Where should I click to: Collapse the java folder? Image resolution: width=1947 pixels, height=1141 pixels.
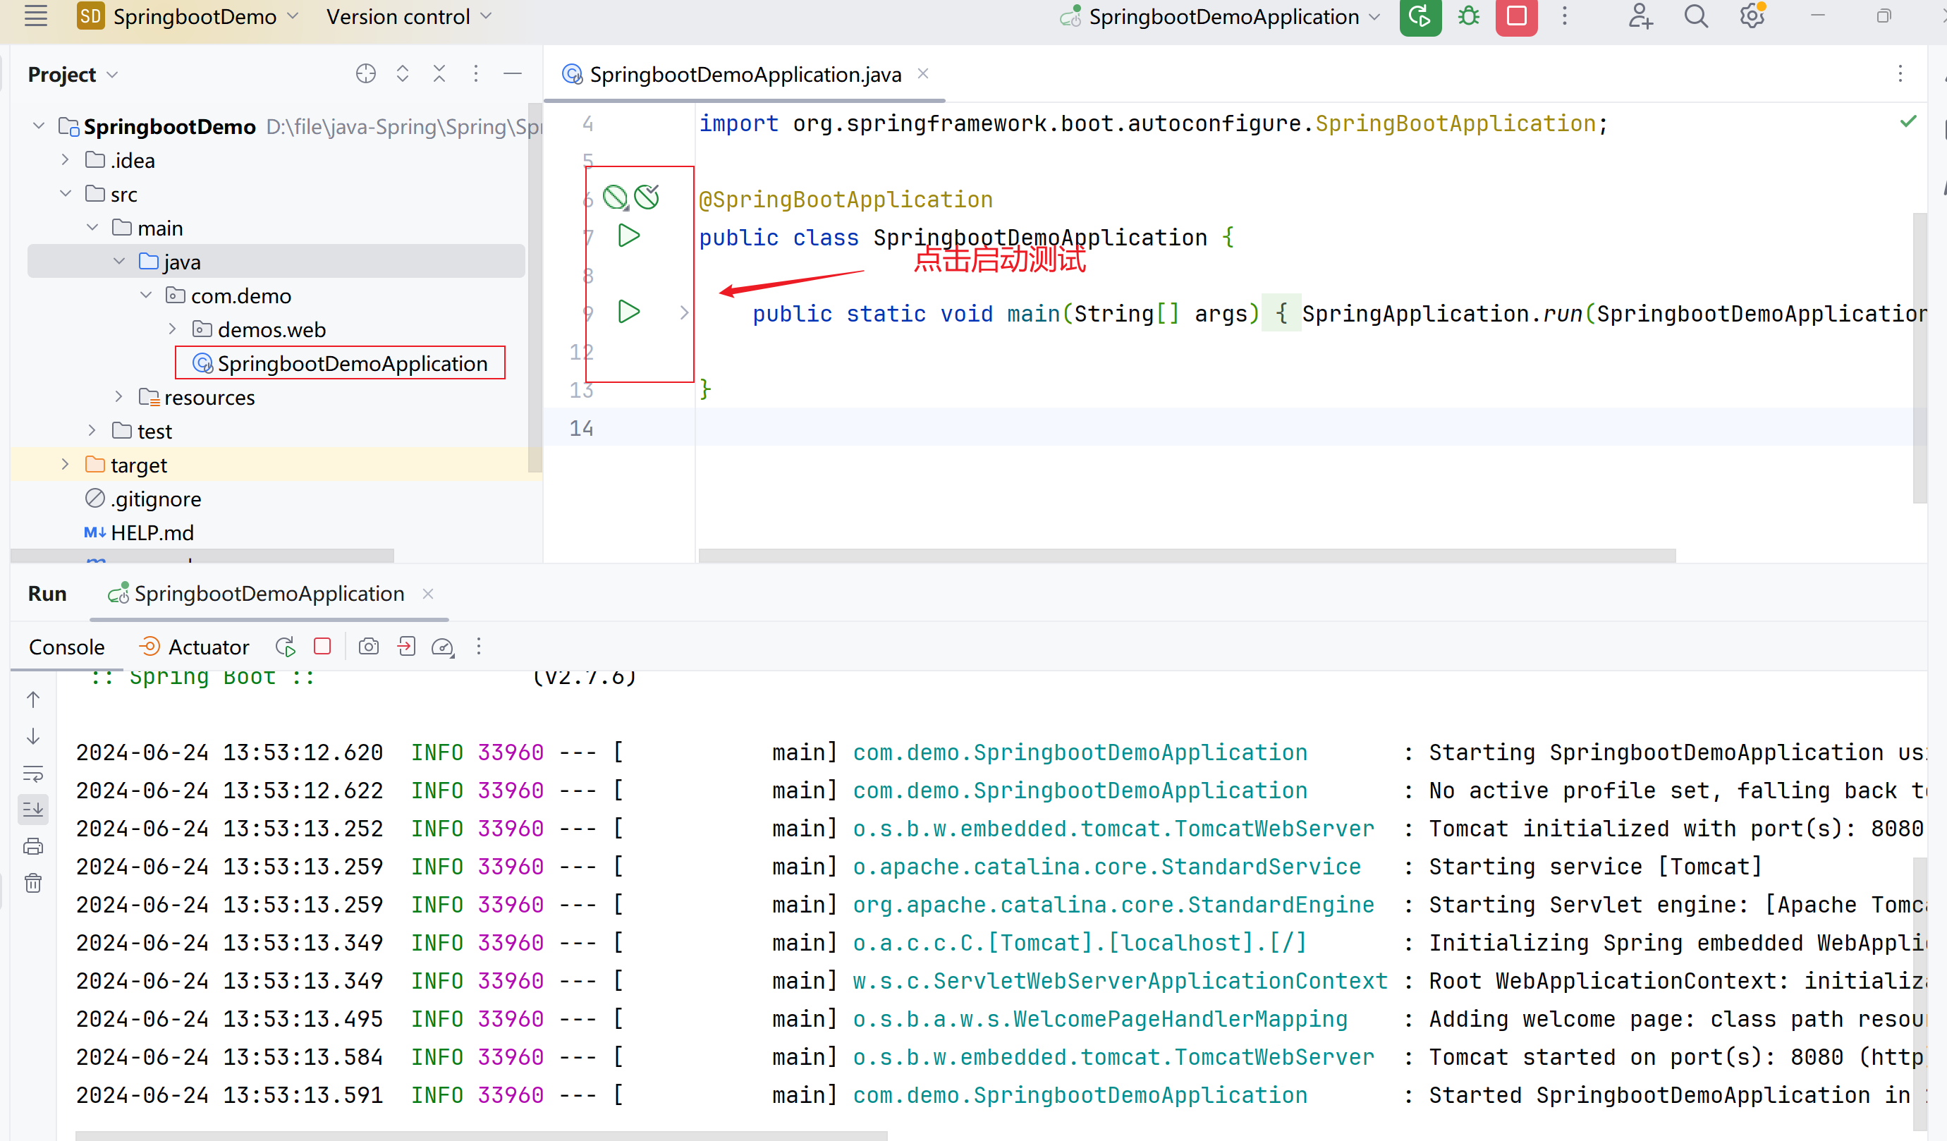click(x=120, y=261)
